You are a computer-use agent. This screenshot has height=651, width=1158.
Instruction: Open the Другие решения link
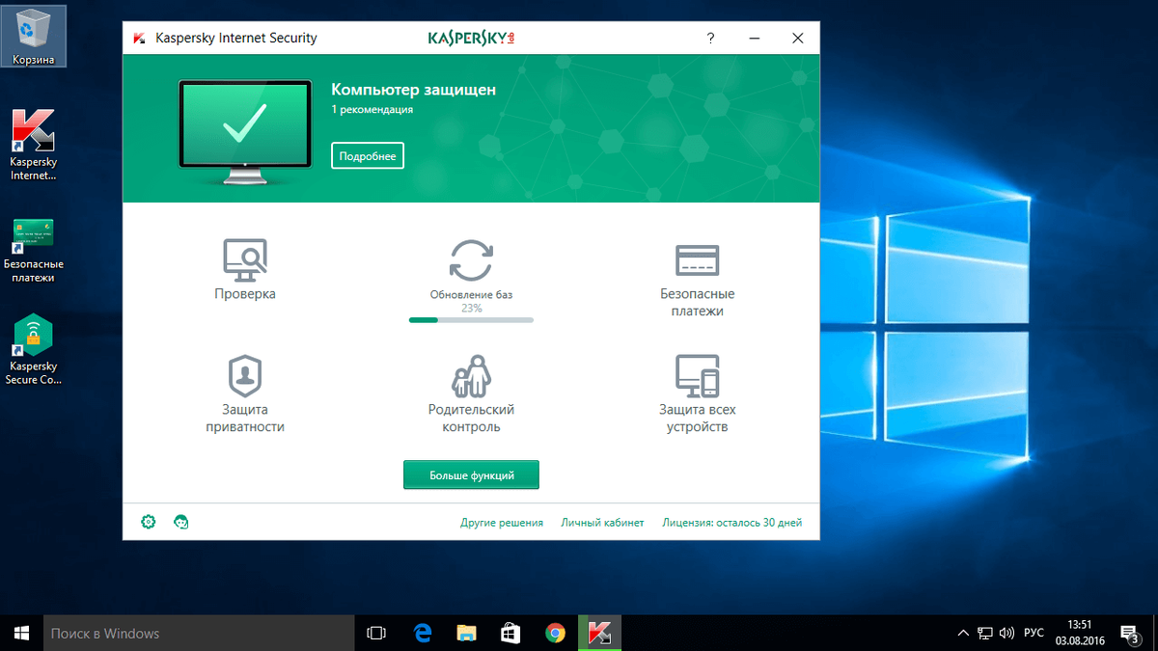pos(502,523)
